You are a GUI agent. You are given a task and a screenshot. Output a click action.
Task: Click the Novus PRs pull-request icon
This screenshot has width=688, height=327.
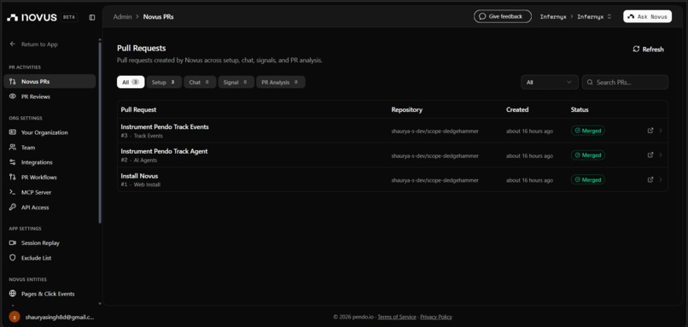[x=13, y=82]
